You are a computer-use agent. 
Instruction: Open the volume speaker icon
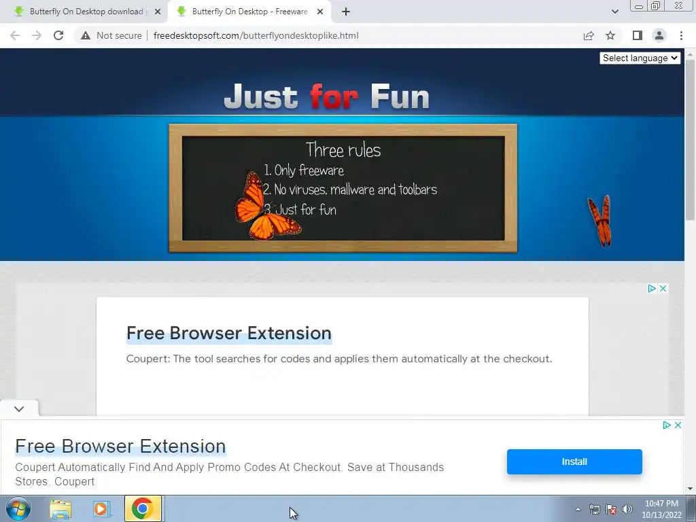click(x=627, y=510)
